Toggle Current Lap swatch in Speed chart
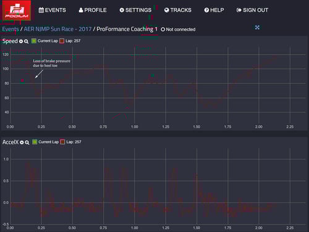The width and height of the screenshot is (309, 232). point(34,41)
